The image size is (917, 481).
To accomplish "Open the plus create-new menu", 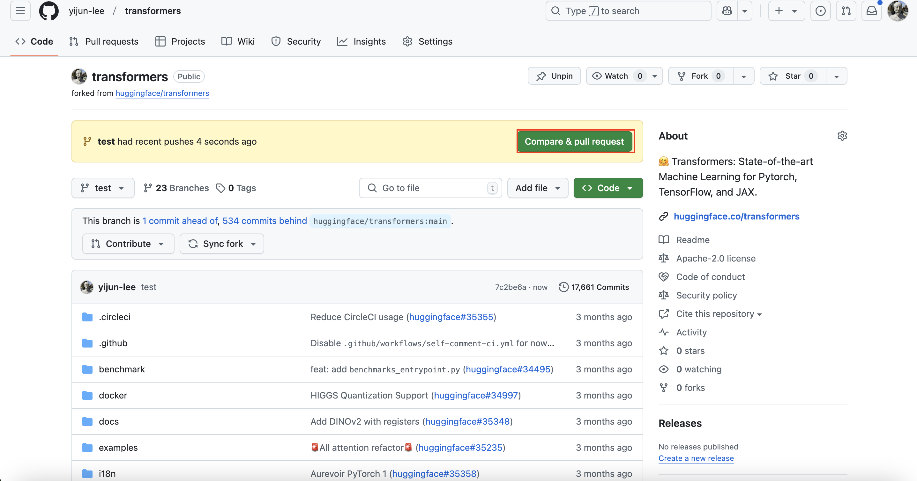I will click(x=787, y=11).
